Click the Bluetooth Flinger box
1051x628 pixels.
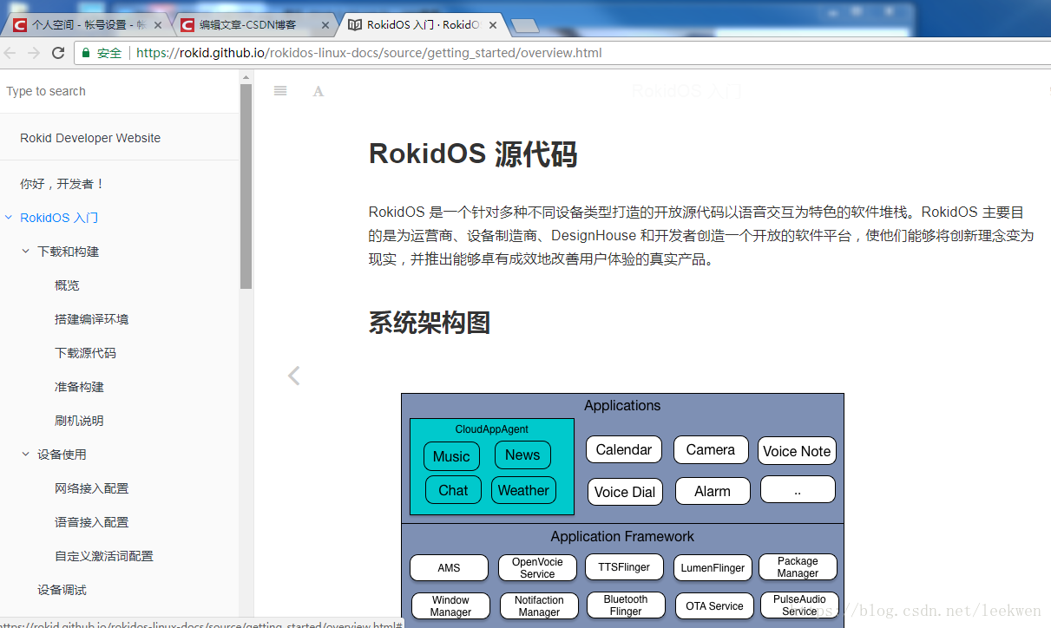click(626, 605)
